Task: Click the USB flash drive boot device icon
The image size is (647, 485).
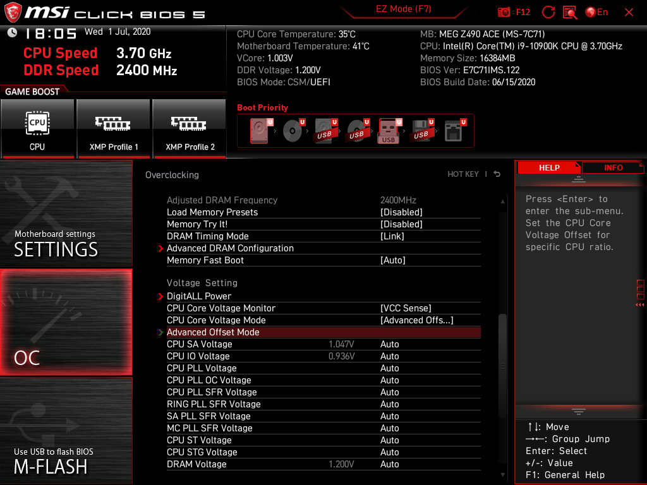Action: point(387,131)
